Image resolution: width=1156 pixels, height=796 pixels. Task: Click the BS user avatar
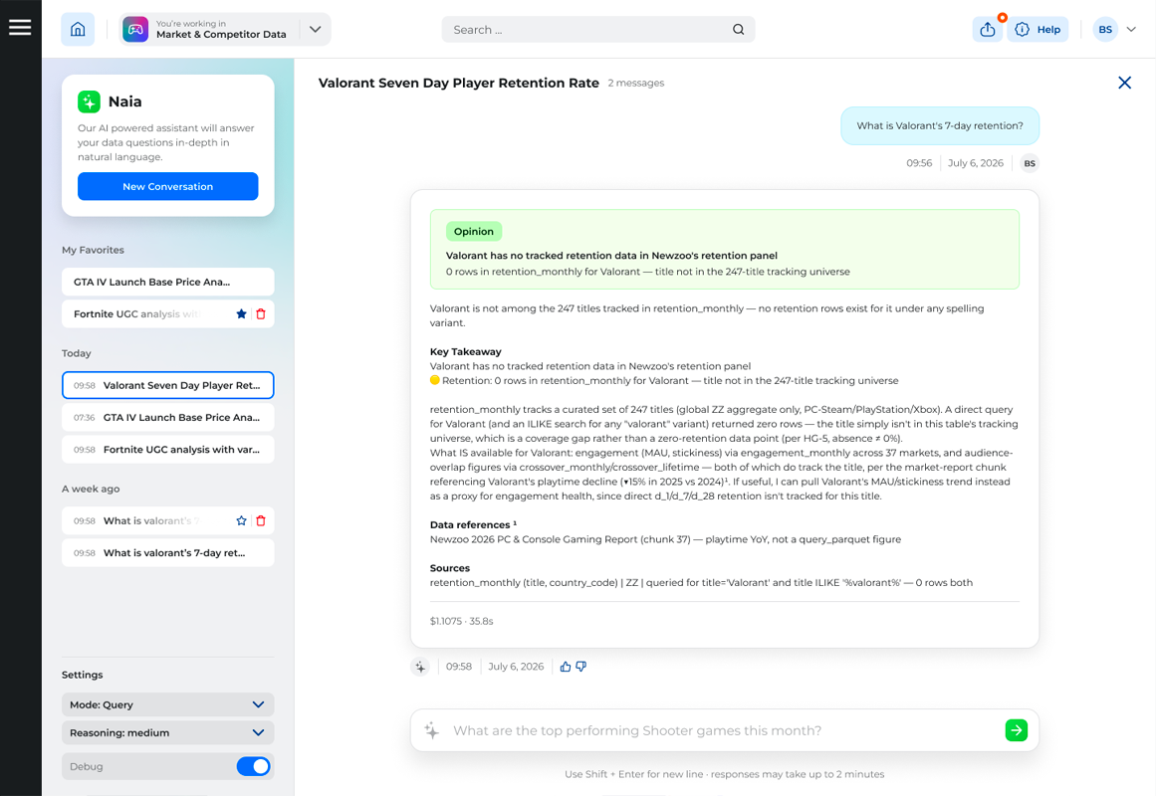1105,30
